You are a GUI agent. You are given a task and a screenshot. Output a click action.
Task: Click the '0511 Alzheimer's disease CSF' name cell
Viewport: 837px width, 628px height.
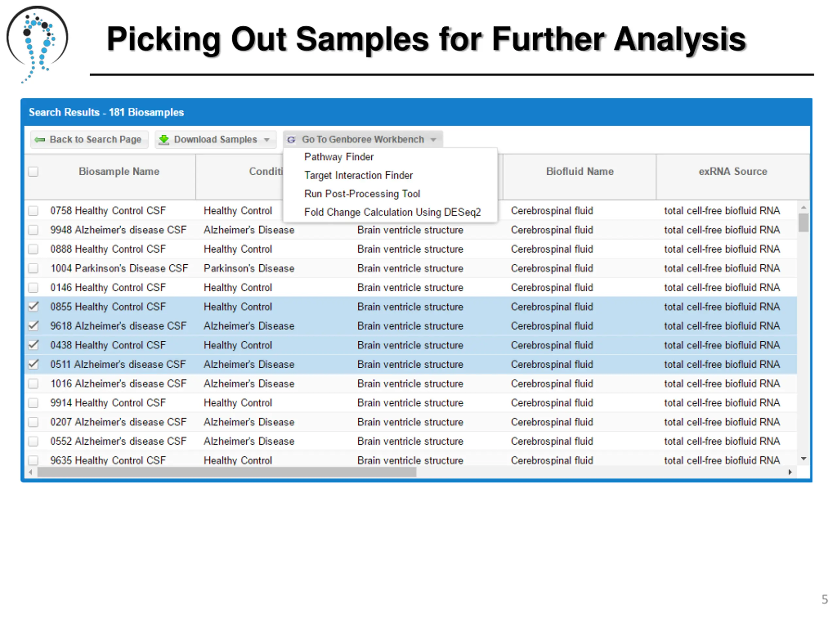coord(118,364)
